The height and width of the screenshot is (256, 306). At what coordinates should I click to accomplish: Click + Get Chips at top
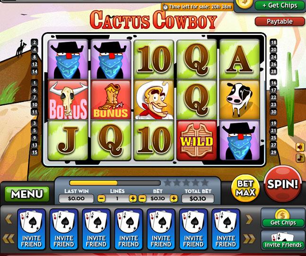280,6
